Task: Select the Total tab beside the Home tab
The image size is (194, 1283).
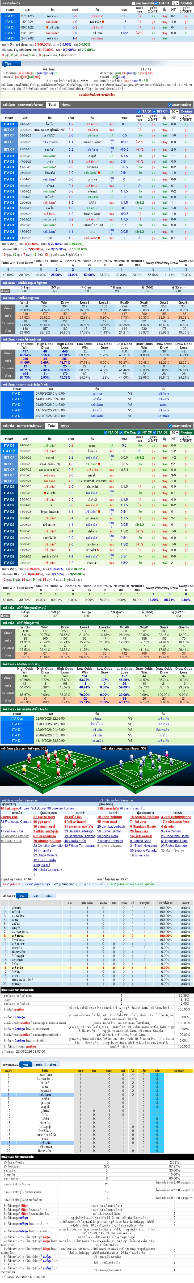Action: tap(52, 105)
